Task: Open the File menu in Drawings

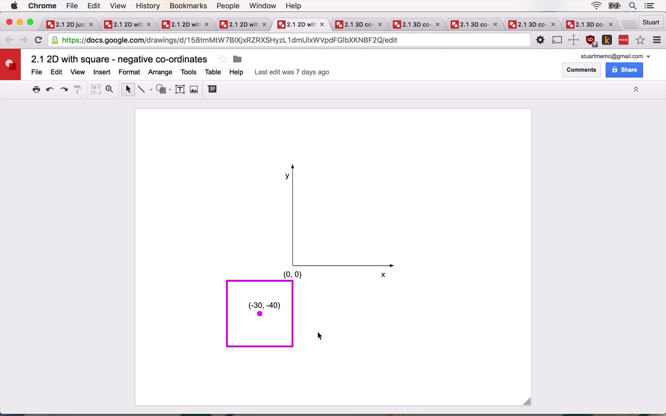Action: (36, 72)
